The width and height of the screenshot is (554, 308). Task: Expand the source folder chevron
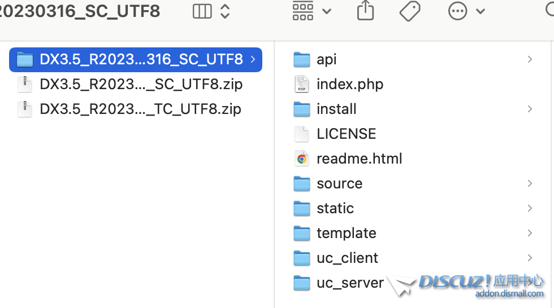tap(530, 183)
